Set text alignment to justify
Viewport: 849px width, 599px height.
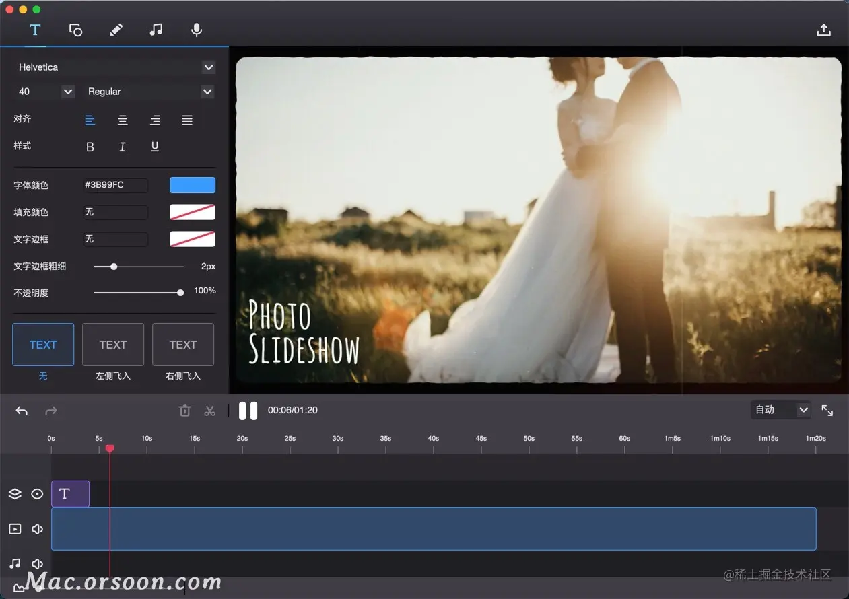pyautogui.click(x=187, y=120)
